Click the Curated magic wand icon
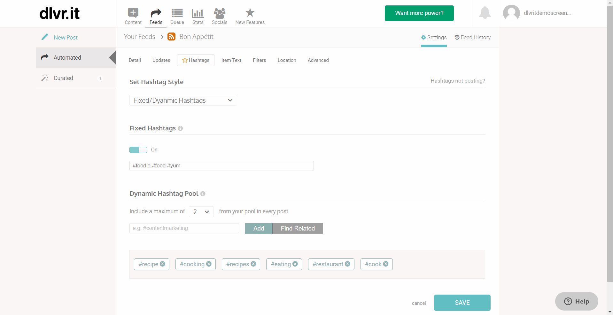The image size is (613, 315). (45, 78)
